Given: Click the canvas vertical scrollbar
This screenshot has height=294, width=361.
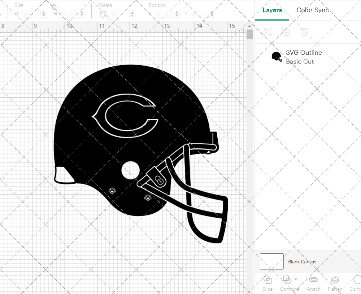Looking at the screenshot, I should [249, 34].
